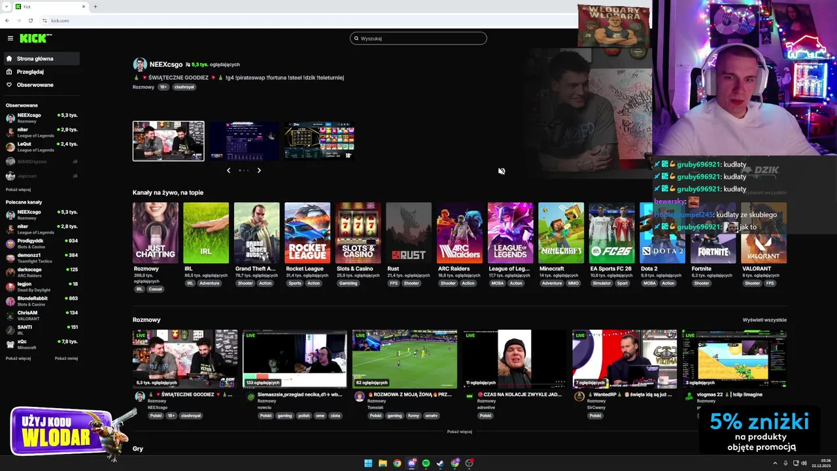Open CZAS NA KOLACJE stream thumbnail
The height and width of the screenshot is (471, 837).
point(515,359)
